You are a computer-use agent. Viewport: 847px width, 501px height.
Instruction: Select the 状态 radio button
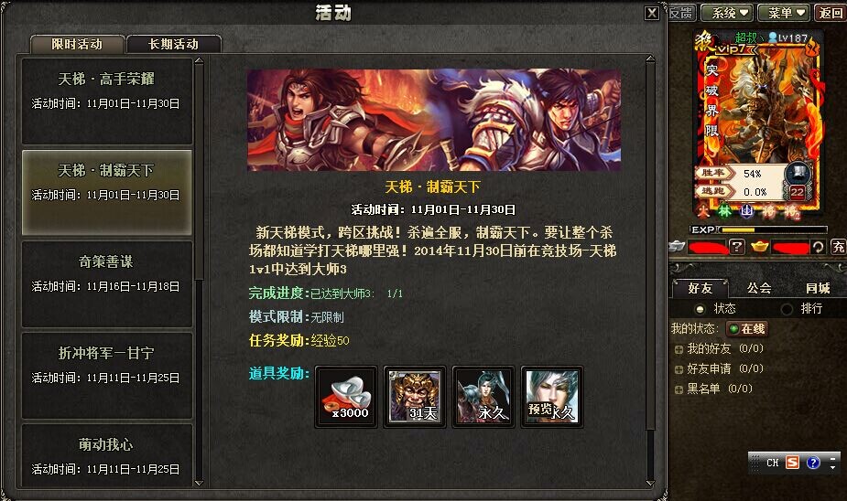point(700,309)
